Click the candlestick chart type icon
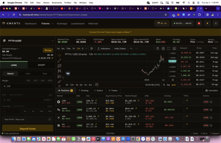Image resolution: width=221 pixels, height=143 pixels. pos(91,48)
